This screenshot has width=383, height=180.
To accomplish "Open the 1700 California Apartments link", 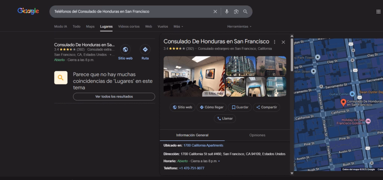I will coord(203,145).
